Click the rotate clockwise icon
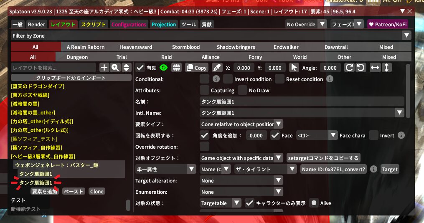 click(x=349, y=68)
